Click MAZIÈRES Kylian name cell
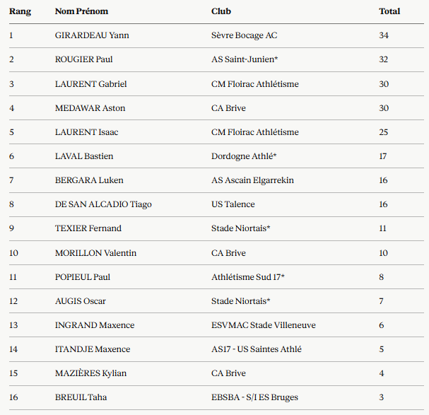The image size is (429, 415). coord(91,373)
